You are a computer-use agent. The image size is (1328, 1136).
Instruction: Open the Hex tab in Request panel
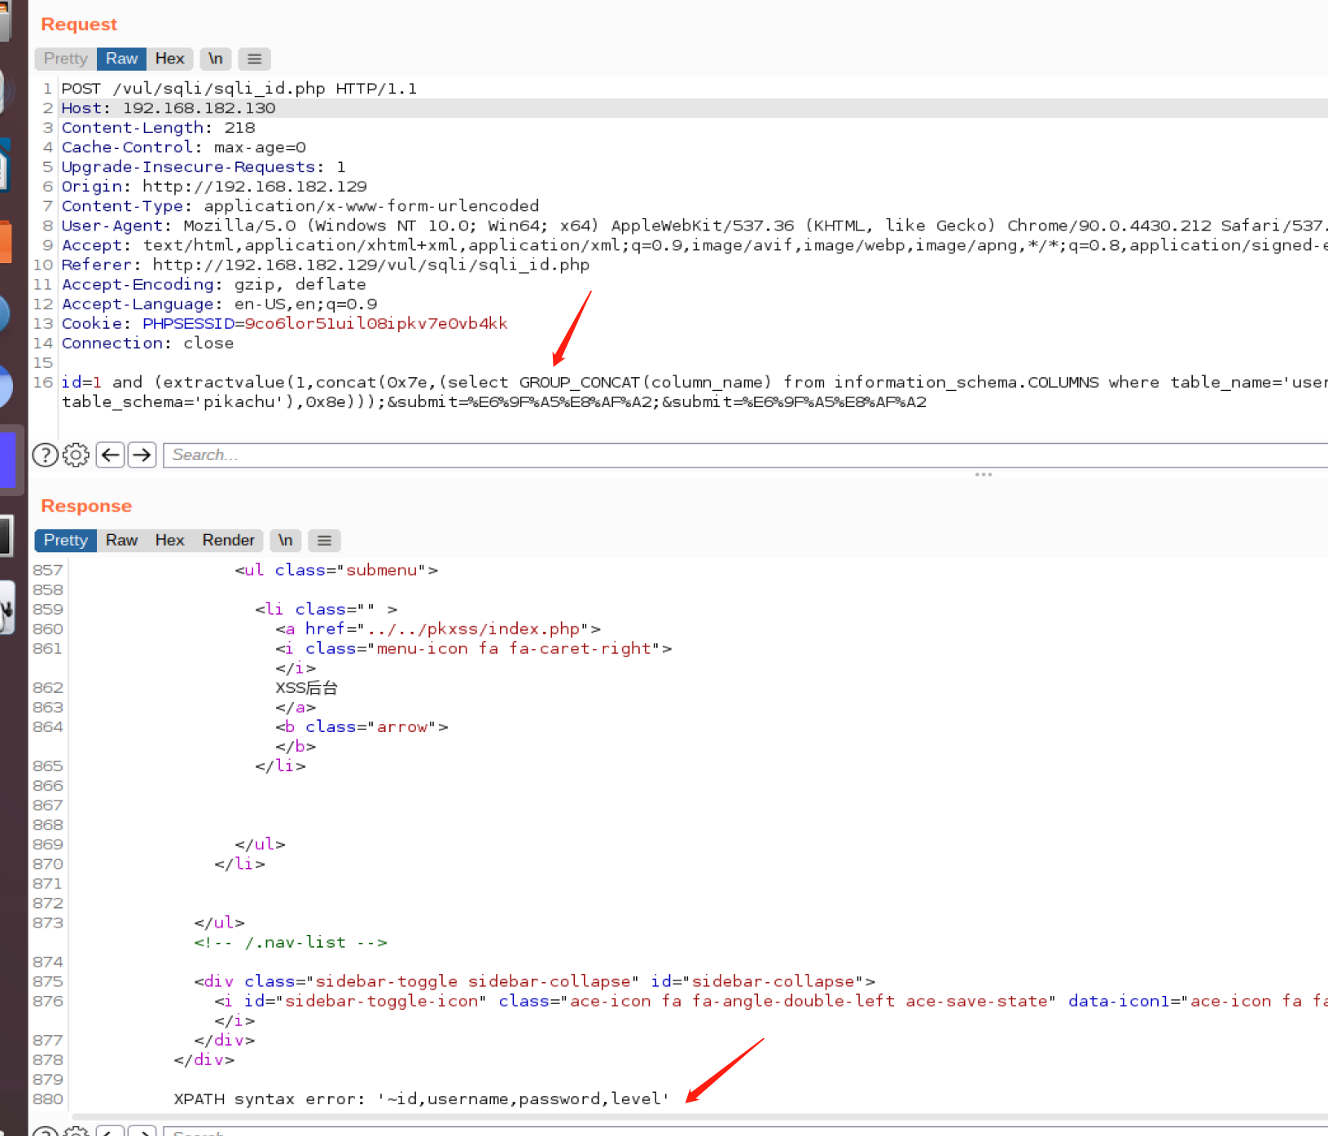[x=169, y=59]
